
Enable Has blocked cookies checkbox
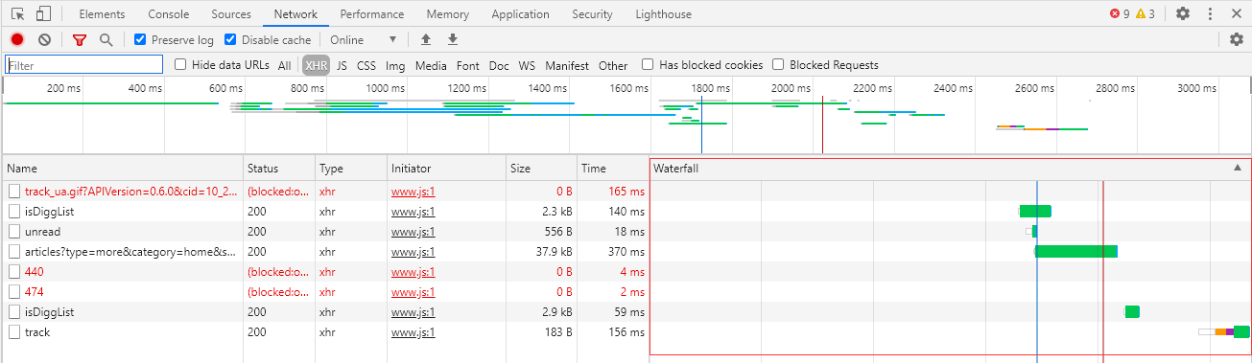648,65
